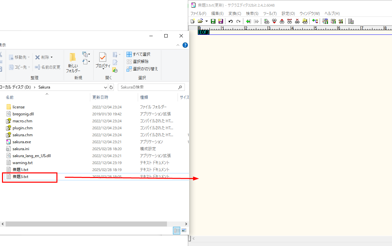The height and width of the screenshot is (246, 392).
Task: Select macro.chm in the file list
Action: click(x=22, y=121)
